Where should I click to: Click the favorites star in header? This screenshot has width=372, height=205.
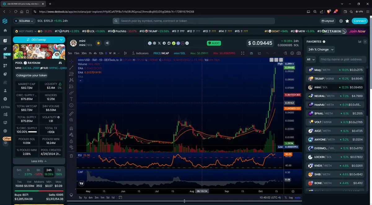point(348,21)
